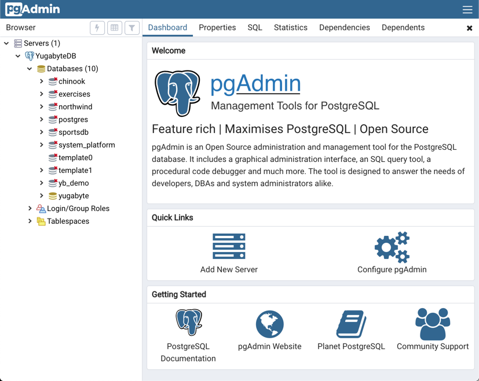
Task: Switch to the Dependencies tab
Action: pyautogui.click(x=344, y=27)
